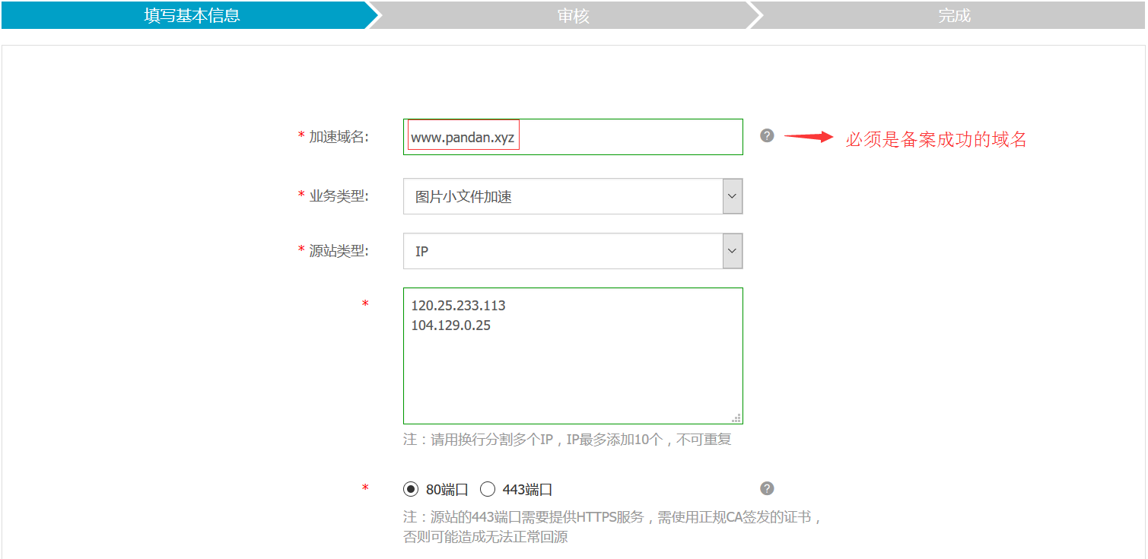1148x559 pixels.
Task: Click the help icon beside the 加速域名 field
Action: click(x=767, y=135)
